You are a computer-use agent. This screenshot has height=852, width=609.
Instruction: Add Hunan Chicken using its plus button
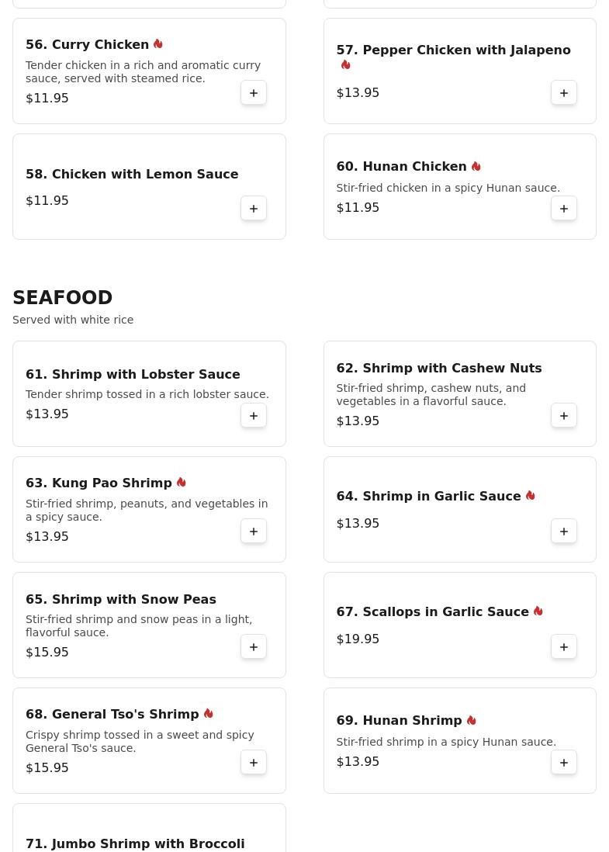pos(564,209)
